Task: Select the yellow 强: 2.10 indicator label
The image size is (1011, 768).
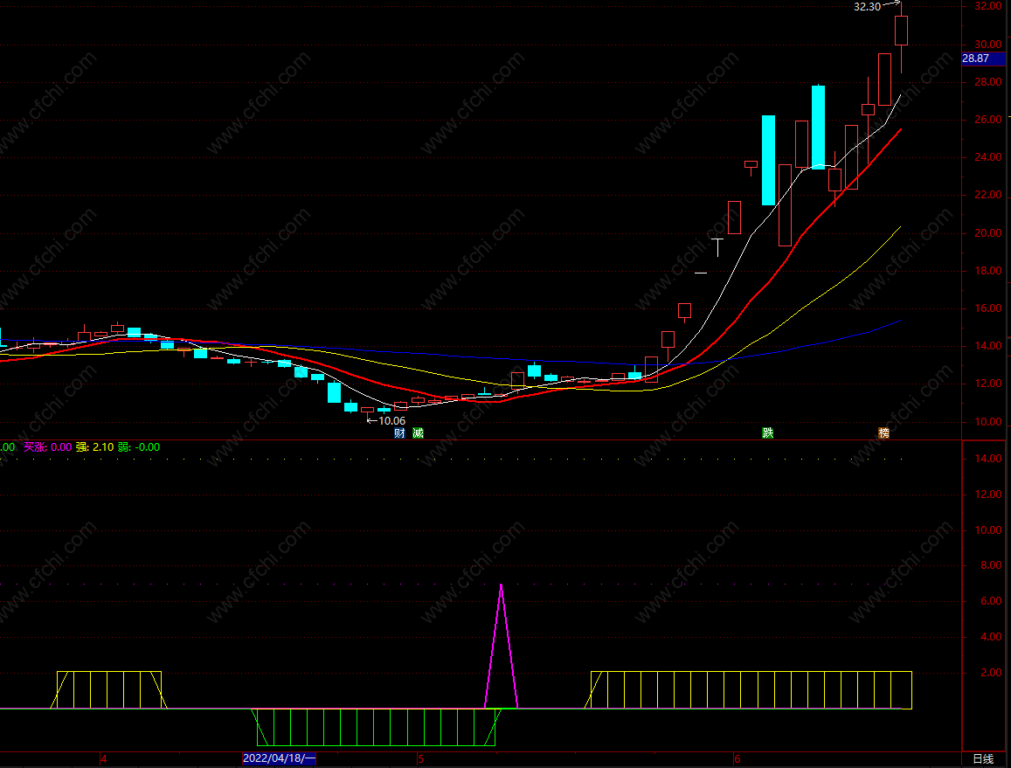Action: 94,446
